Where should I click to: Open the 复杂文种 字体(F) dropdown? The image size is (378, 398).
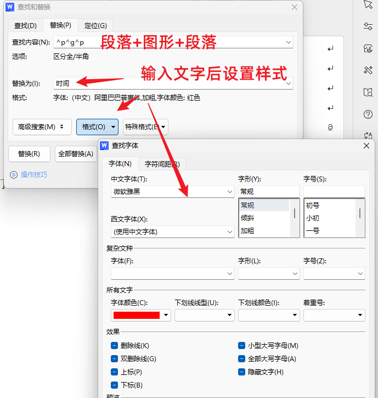[172, 274]
